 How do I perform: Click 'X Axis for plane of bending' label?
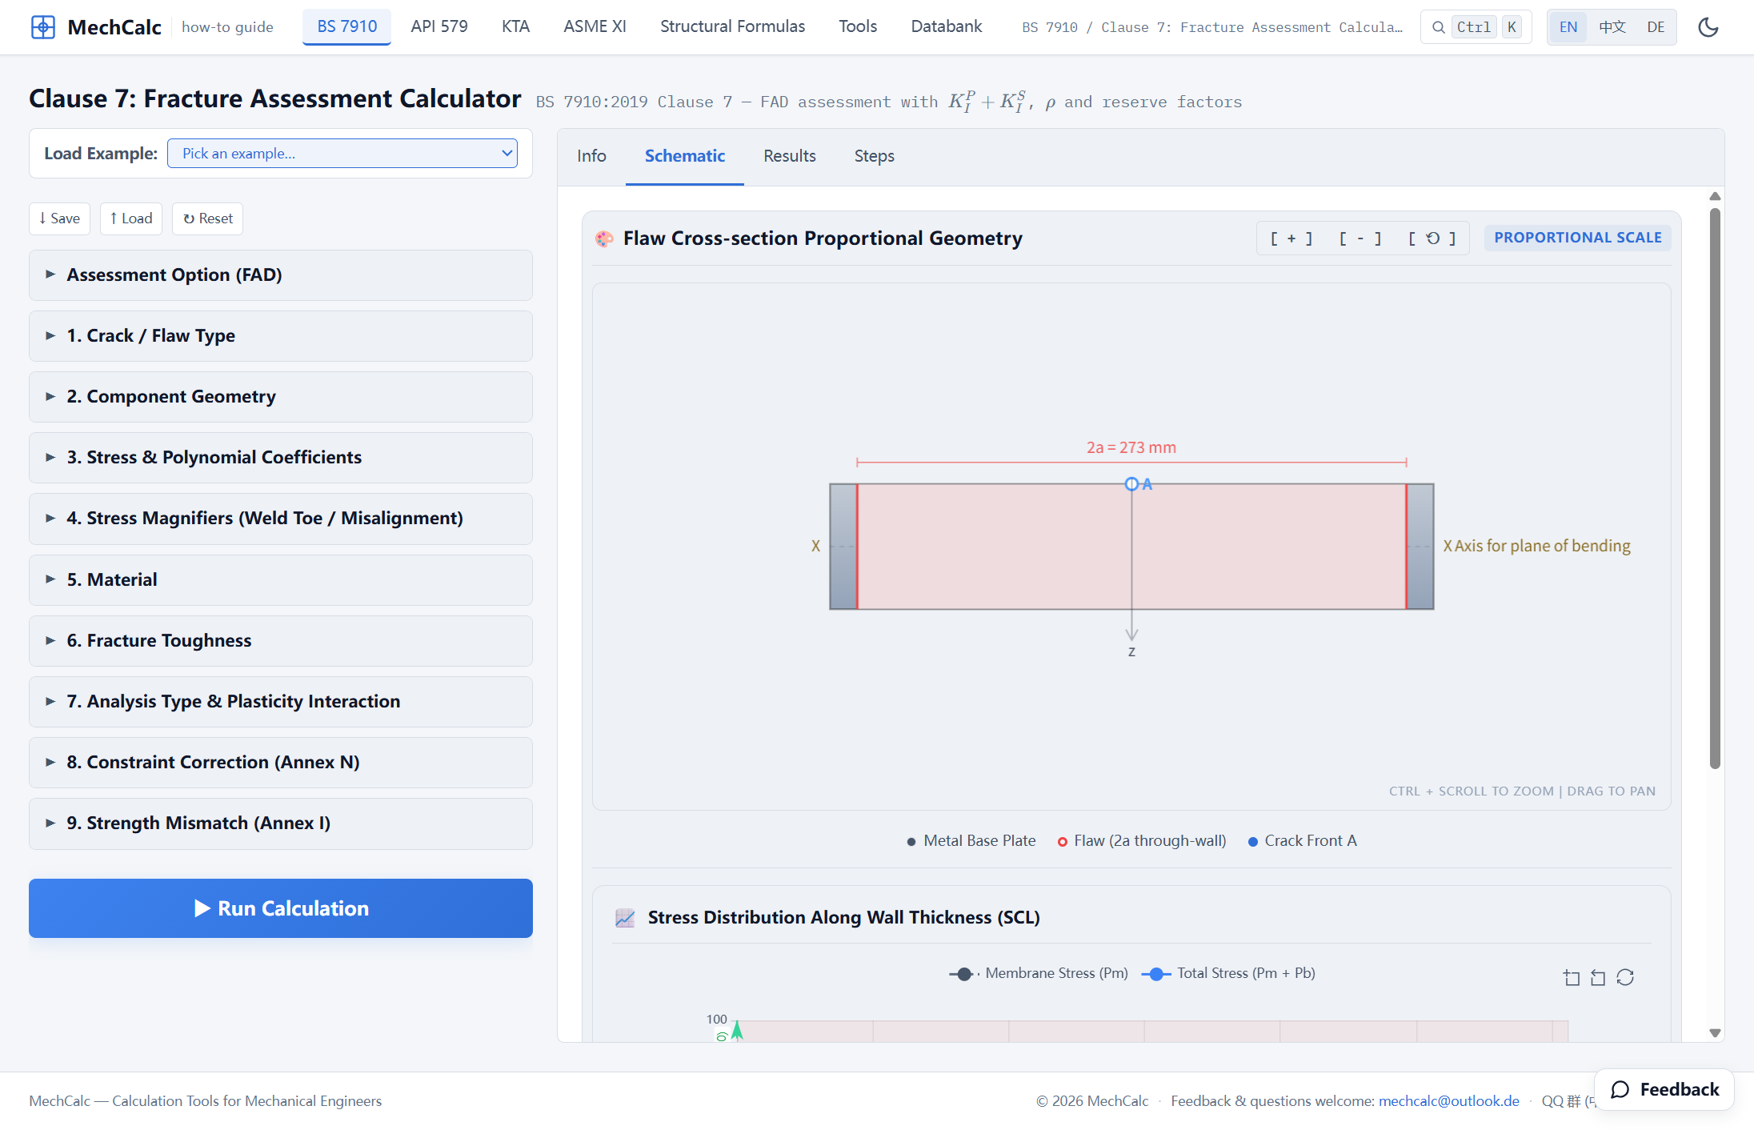point(1536,546)
